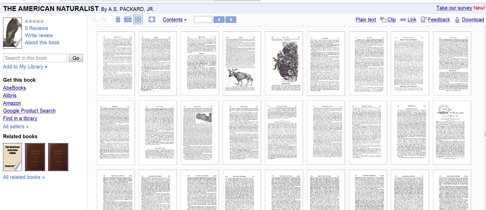Click the zoom in magnifier icon

pos(104,20)
